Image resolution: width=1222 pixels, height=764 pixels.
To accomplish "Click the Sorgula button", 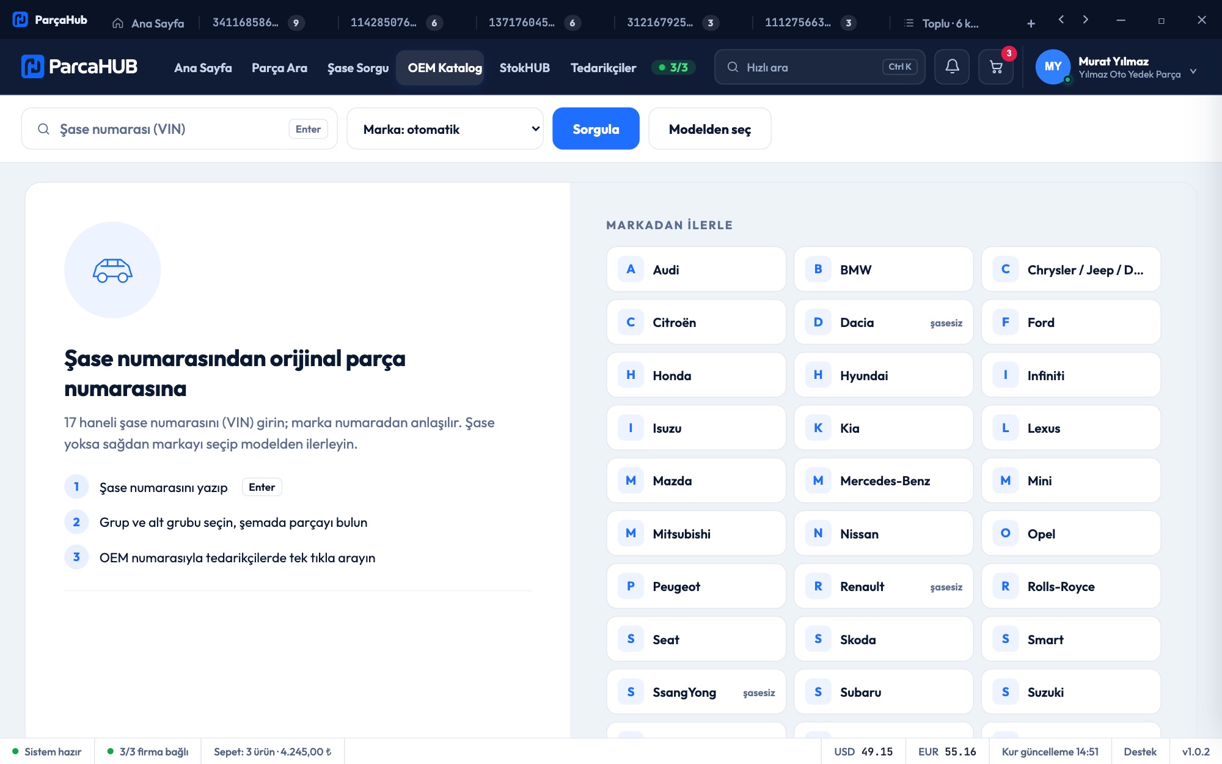I will pyautogui.click(x=596, y=129).
